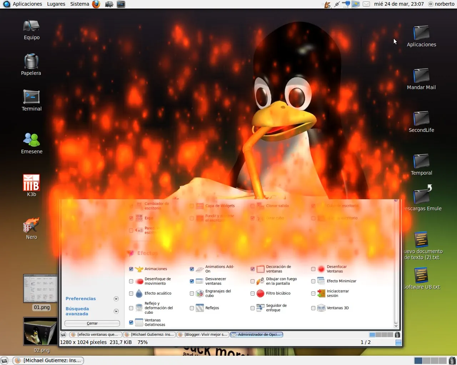The height and width of the screenshot is (365, 457).
Task: Open the Mandar Mail desktop folder
Action: coord(421,76)
